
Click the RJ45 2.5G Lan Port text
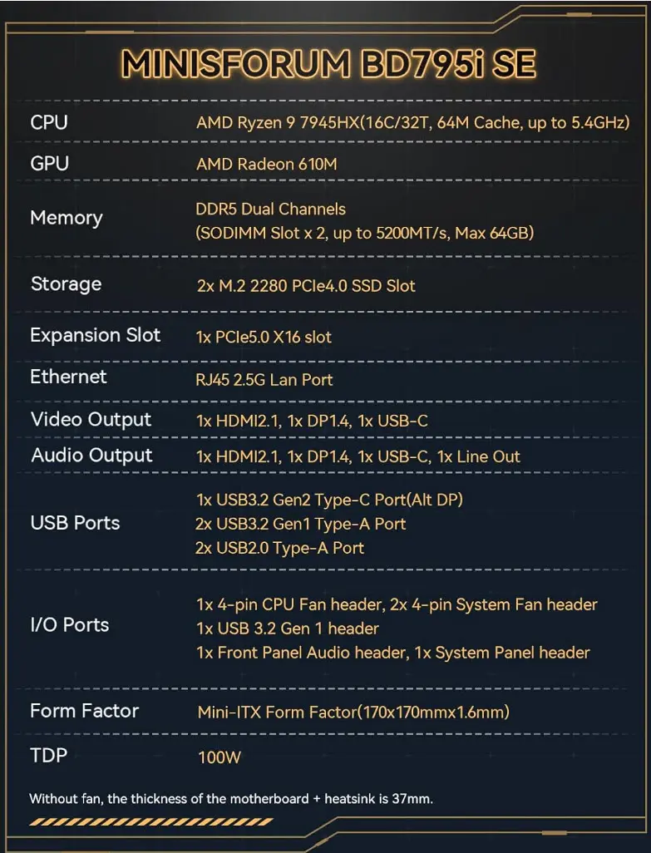point(264,380)
